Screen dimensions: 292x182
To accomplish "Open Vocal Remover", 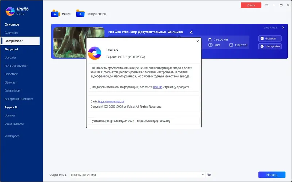I will [15, 124].
